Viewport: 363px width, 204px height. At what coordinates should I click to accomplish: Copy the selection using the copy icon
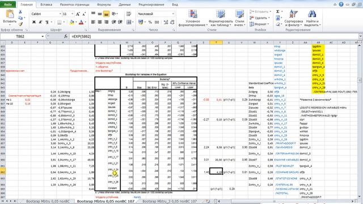coord(20,18)
